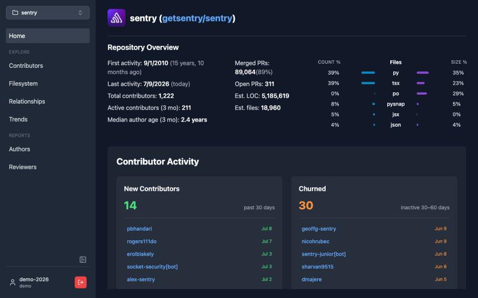Click the Files column header
Screen dimensions: 478x298
pos(396,63)
